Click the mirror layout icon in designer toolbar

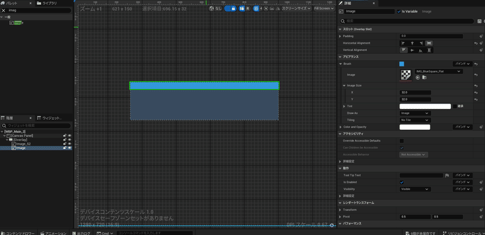[x=278, y=8]
